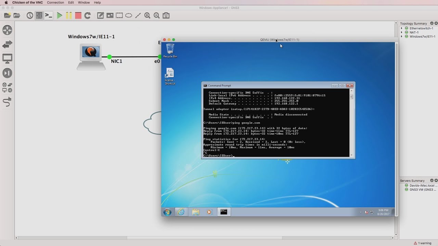Show hidden tray icons arrow
The image size is (438, 246).
pos(360,212)
